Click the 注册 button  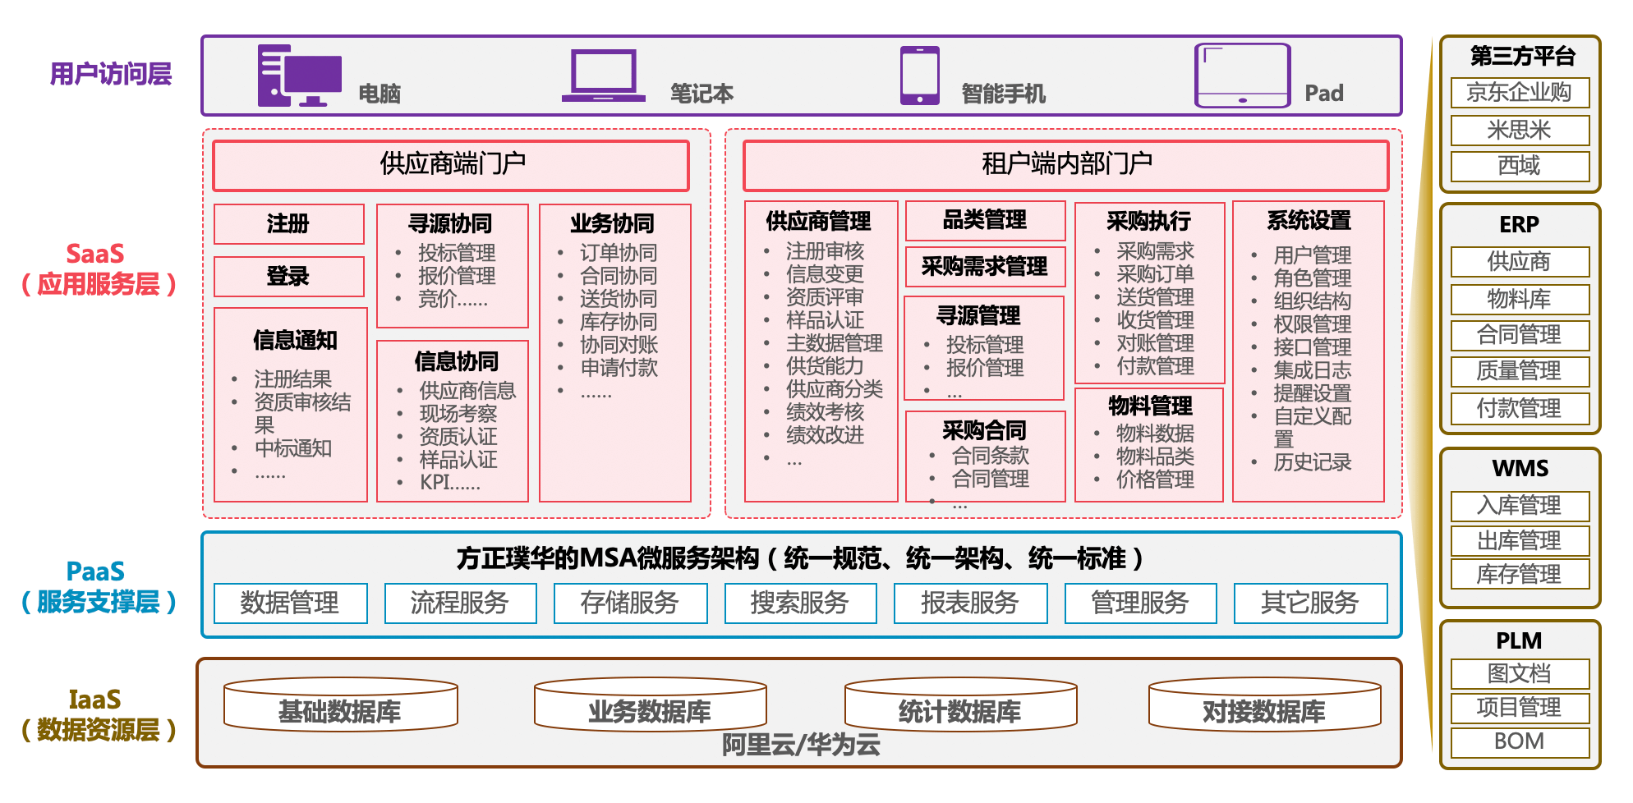288,224
